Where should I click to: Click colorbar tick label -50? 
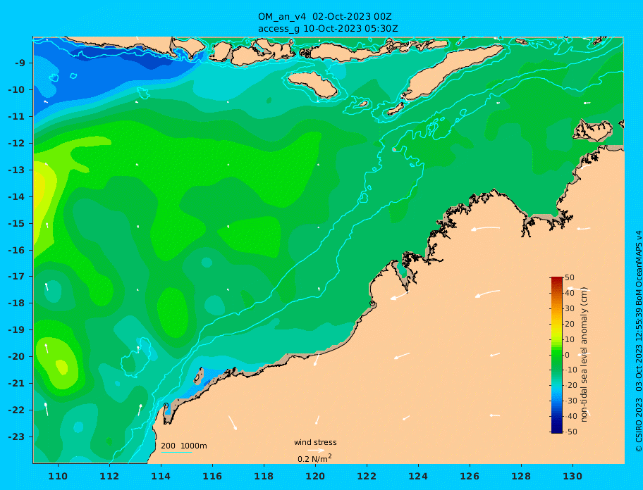tap(570, 432)
